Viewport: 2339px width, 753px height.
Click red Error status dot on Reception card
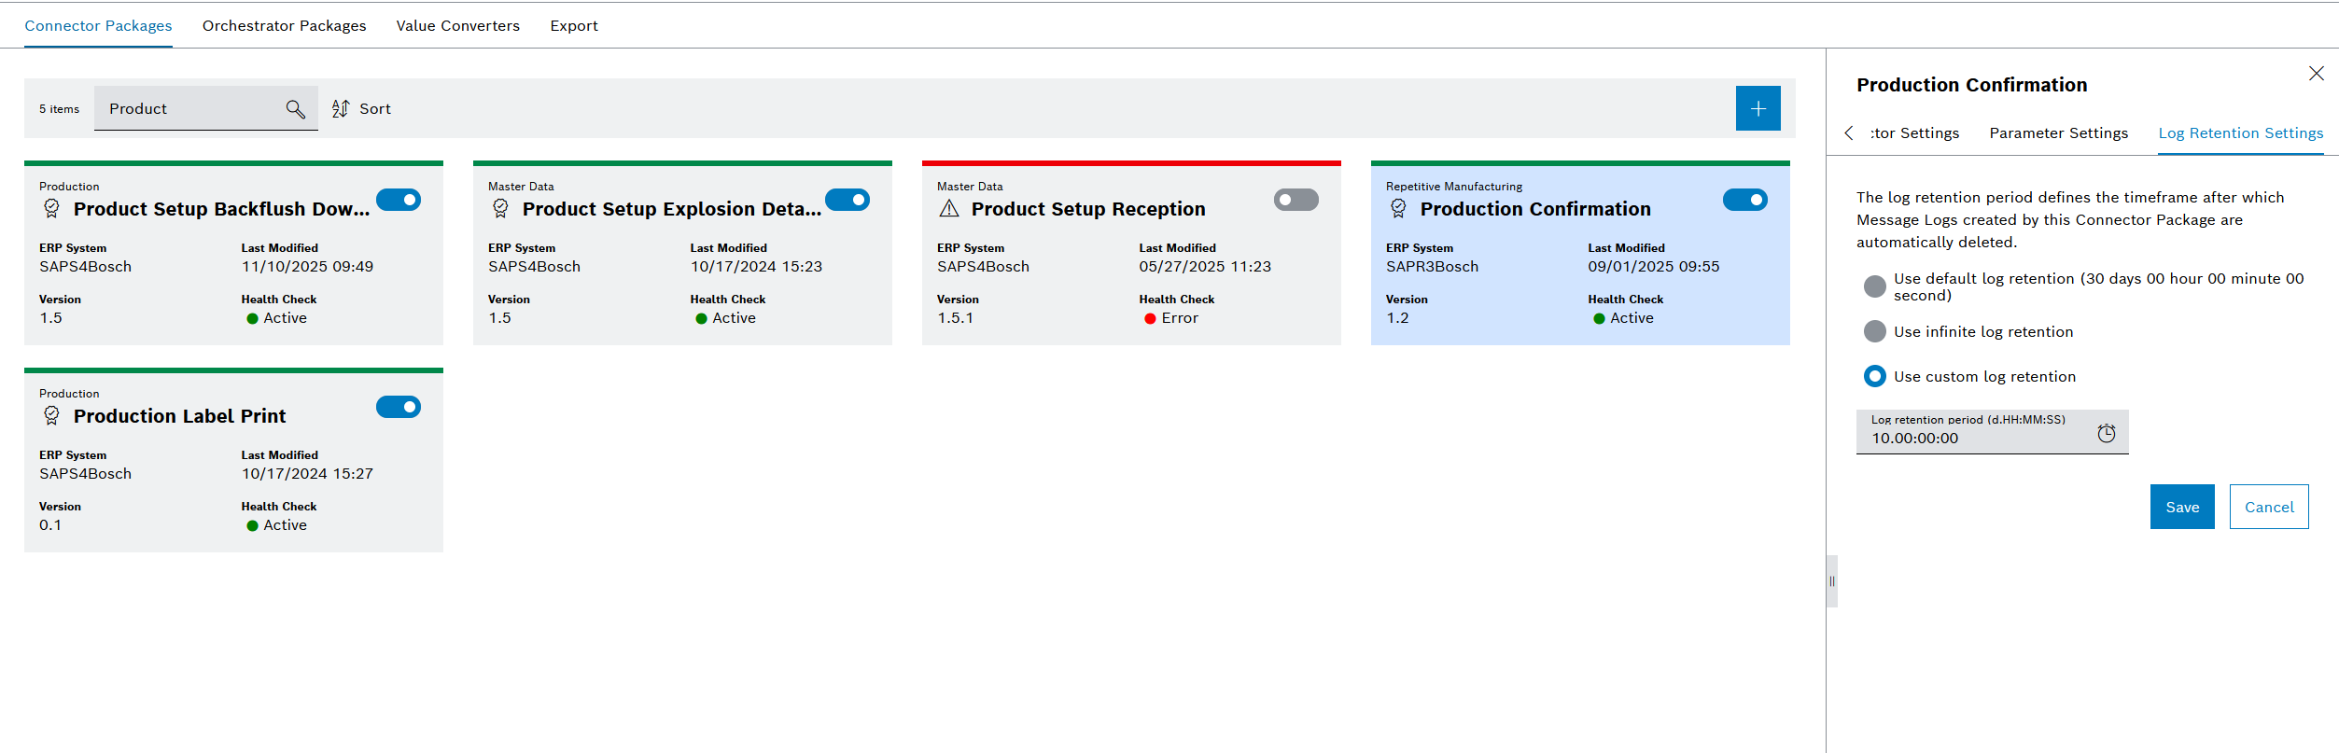(x=1150, y=319)
